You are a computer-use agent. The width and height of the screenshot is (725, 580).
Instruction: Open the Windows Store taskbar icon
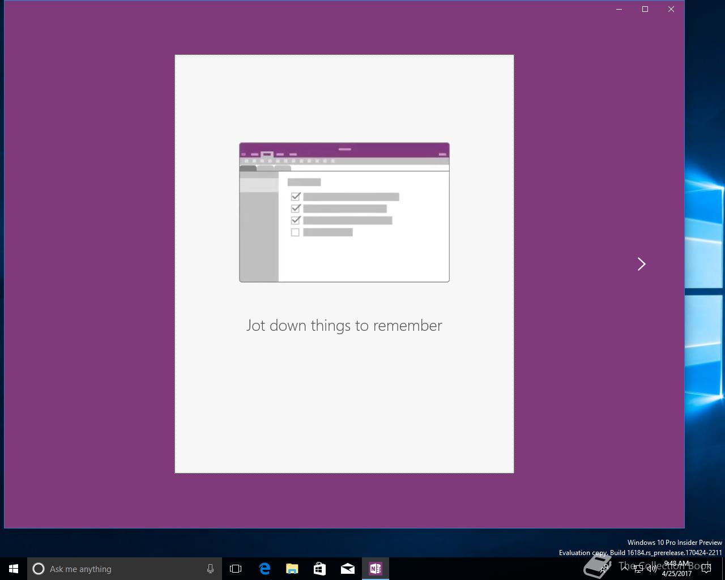319,569
